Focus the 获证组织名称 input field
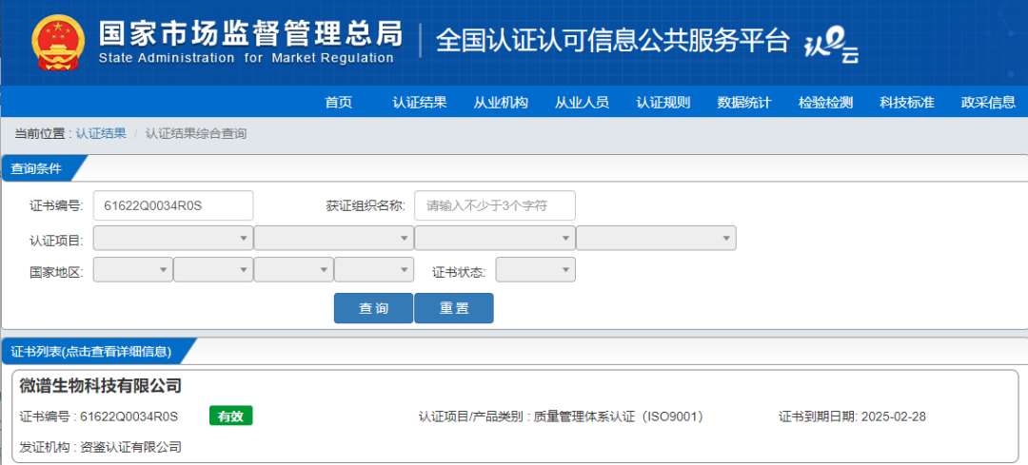This screenshot has width=1028, height=465. (x=495, y=205)
